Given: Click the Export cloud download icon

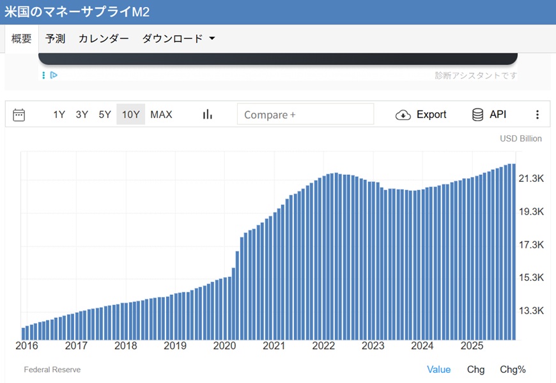Looking at the screenshot, I should point(403,115).
